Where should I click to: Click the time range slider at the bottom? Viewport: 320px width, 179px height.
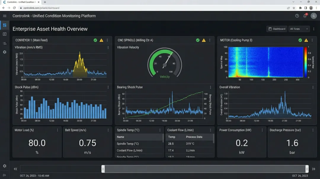204,169
